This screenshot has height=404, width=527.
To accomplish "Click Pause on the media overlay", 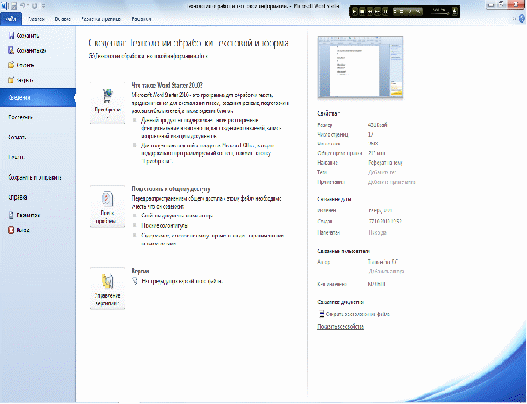I will pos(386,11).
